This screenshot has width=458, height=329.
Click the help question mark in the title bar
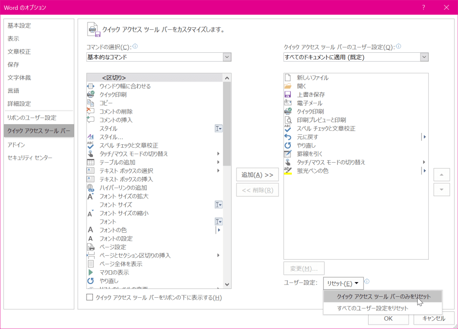[423, 8]
